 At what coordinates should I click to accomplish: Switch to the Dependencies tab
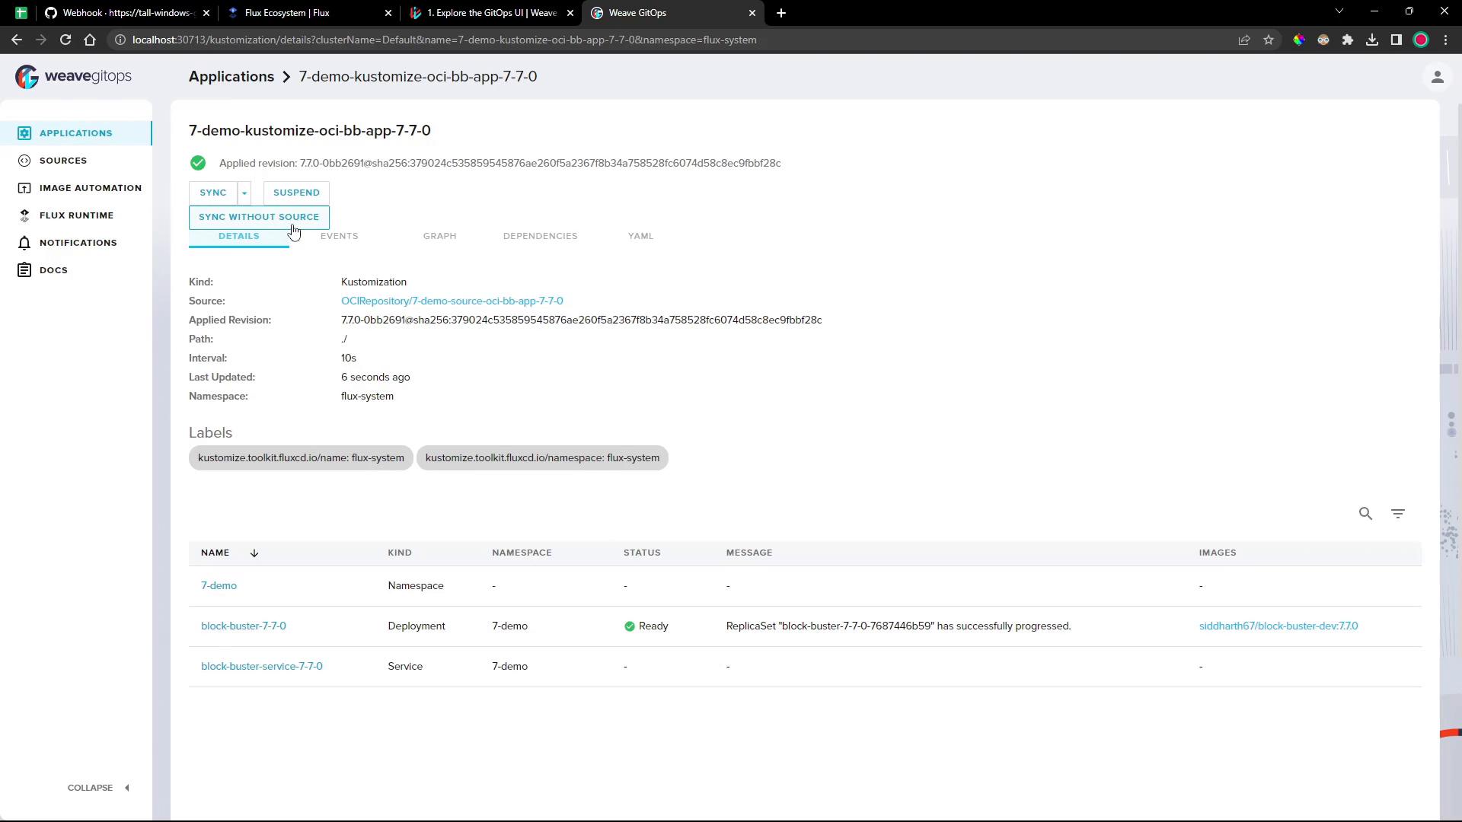click(x=541, y=236)
